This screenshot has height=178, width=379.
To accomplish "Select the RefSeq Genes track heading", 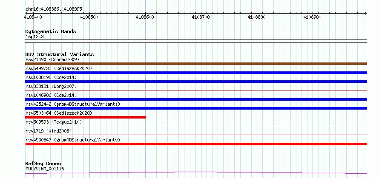I will [43, 164].
